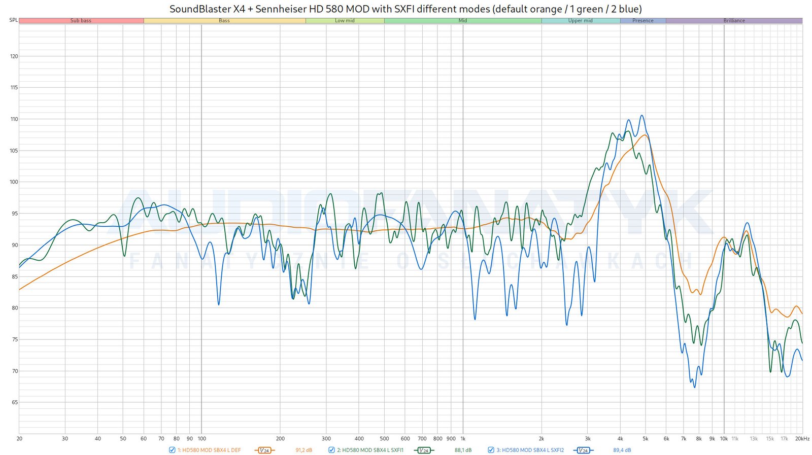Viewport: 812px width, 455px height.
Task: Click the 91,2 dB value
Action: 304,450
